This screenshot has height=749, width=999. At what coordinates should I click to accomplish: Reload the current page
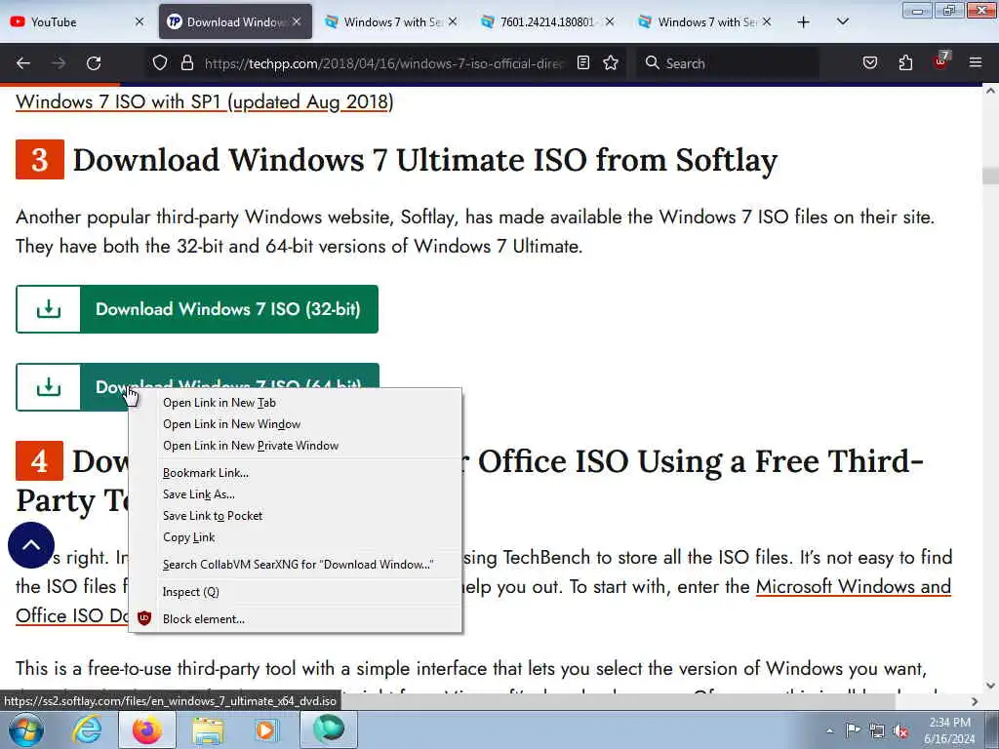(94, 63)
